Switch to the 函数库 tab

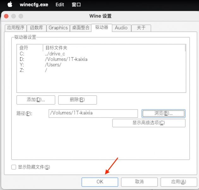pyautogui.click(x=37, y=28)
